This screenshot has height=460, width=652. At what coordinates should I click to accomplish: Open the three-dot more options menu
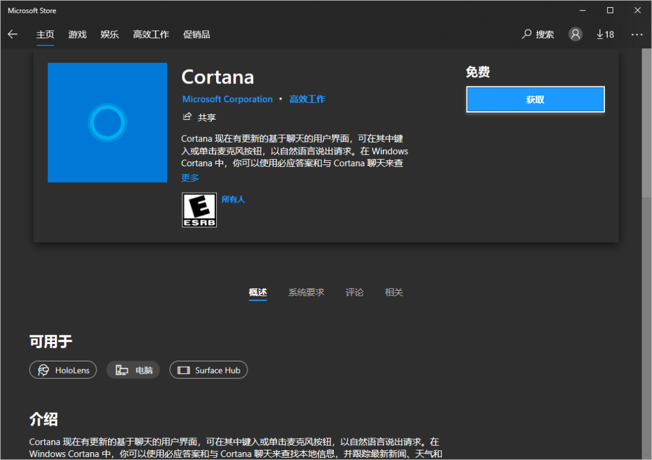coord(637,34)
